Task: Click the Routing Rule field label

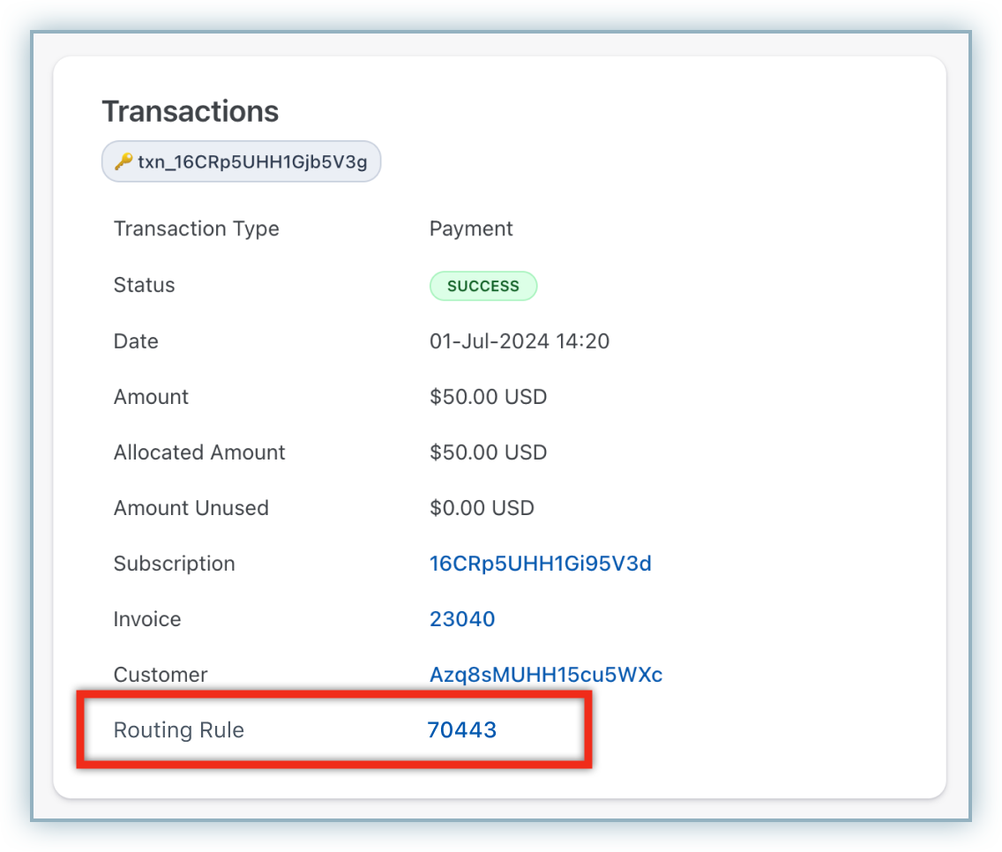Action: click(178, 730)
